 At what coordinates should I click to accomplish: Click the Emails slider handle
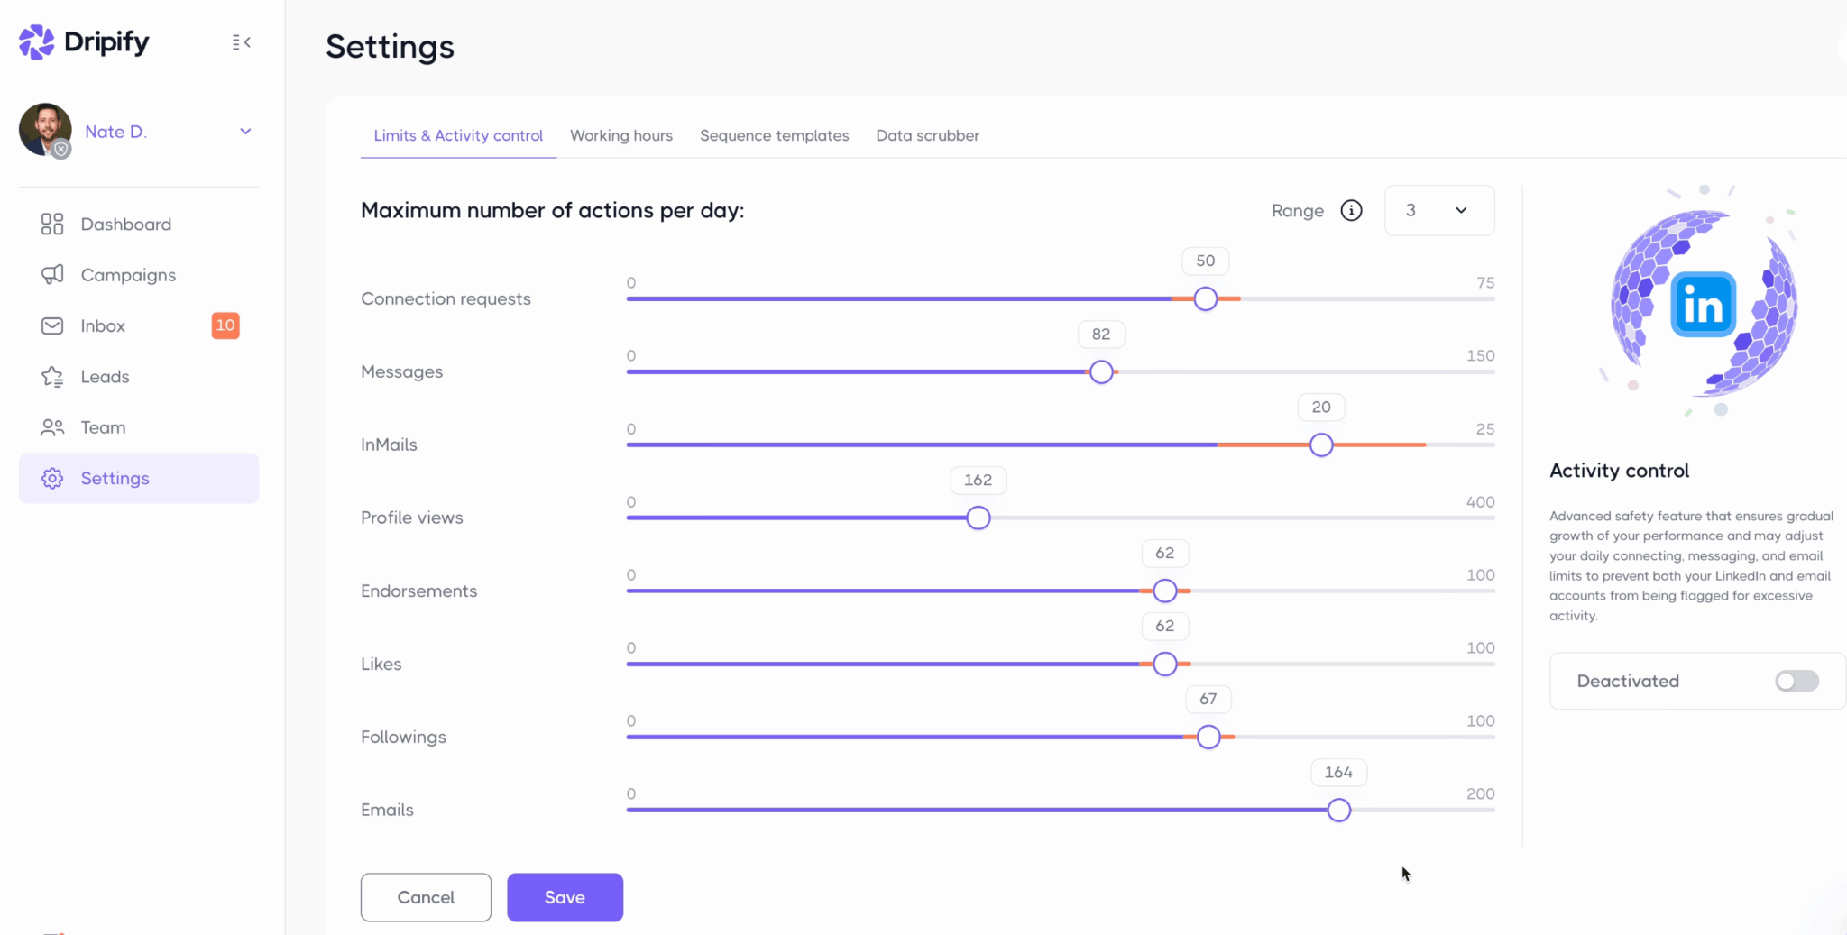tap(1339, 811)
